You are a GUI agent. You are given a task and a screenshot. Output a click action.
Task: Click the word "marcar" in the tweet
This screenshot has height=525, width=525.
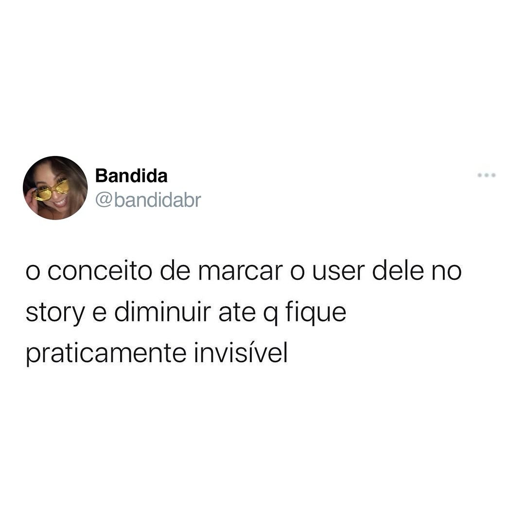coord(241,271)
